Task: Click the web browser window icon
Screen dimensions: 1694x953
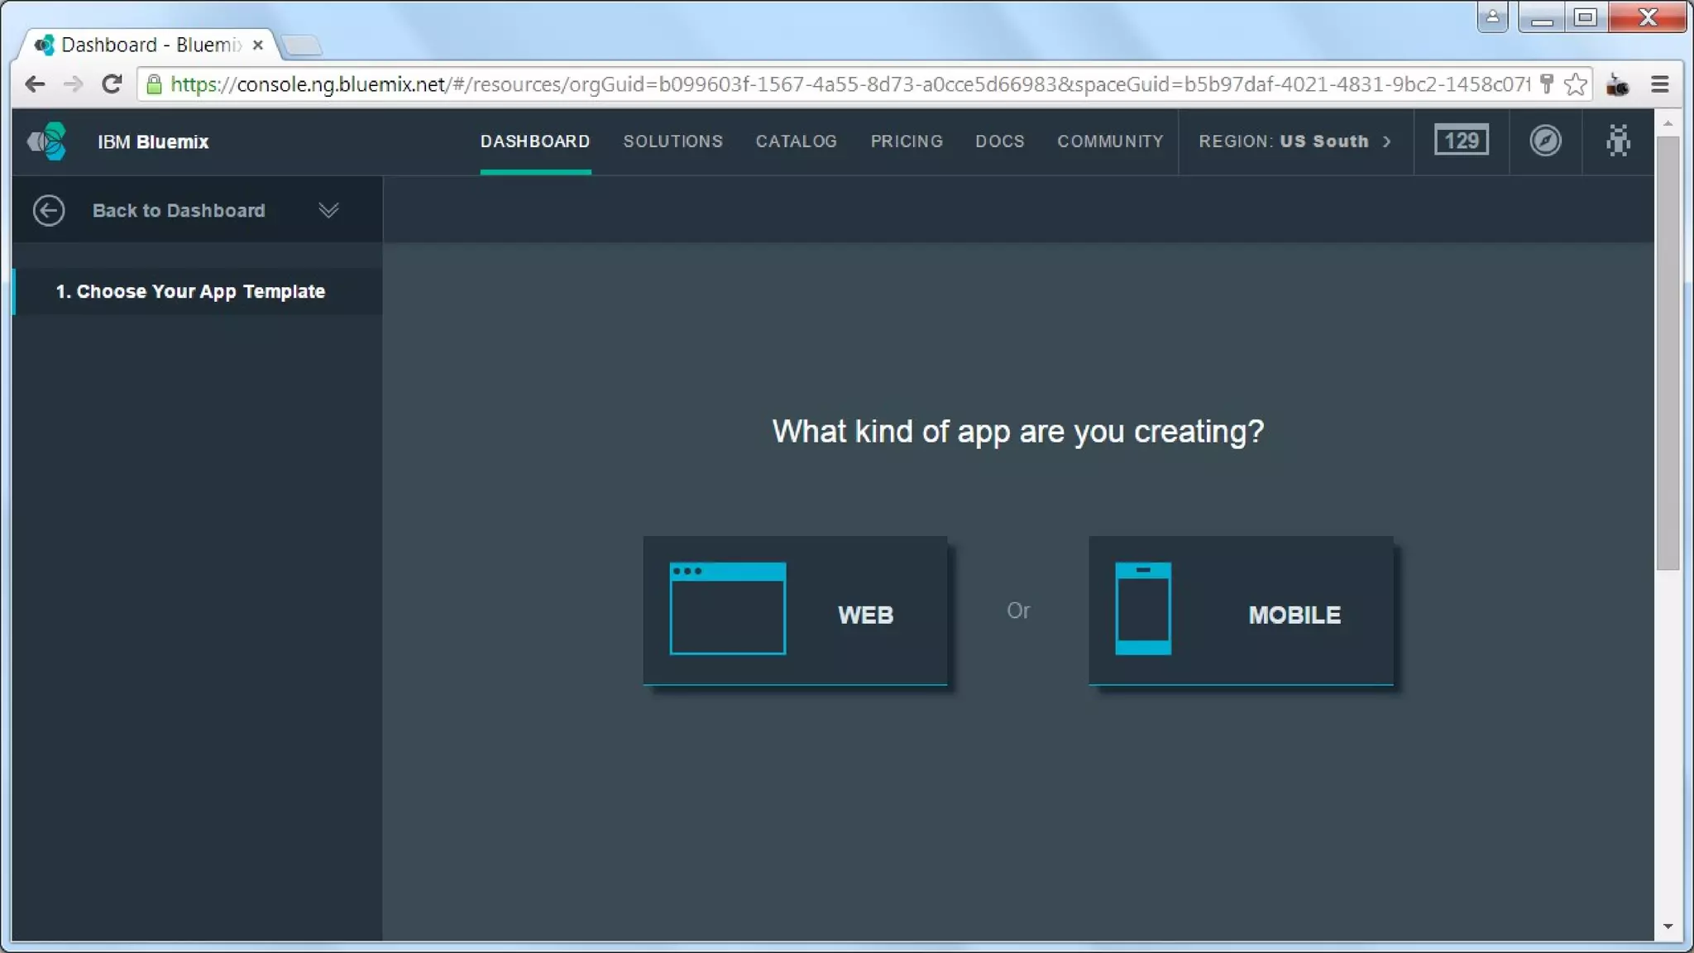Action: tap(727, 609)
